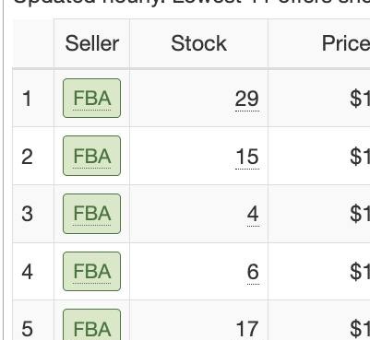Select row number 1 cell
The width and height of the screenshot is (370, 340).
point(33,99)
